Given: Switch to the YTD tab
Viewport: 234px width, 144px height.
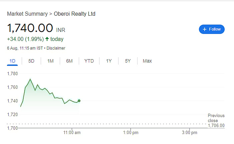Looking at the screenshot, I should (89, 61).
